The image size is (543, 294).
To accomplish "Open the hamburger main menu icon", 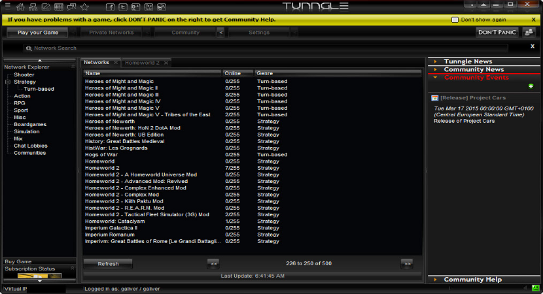I will [8, 6].
